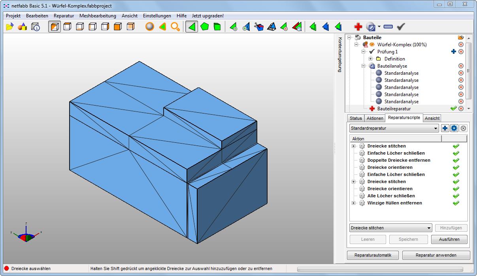This screenshot has width=477, height=276.
Task: Click the blue gear script settings icon
Action: pos(454,128)
